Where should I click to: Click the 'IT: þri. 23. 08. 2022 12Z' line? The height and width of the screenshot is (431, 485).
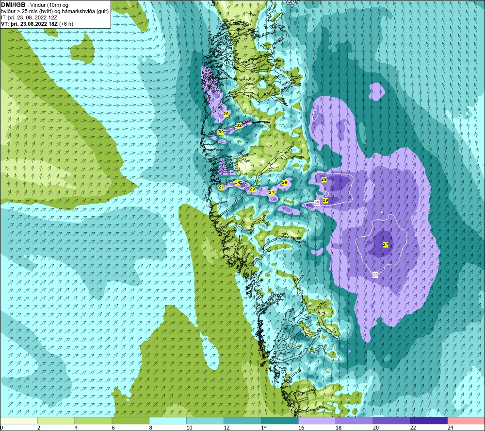[x=29, y=17]
